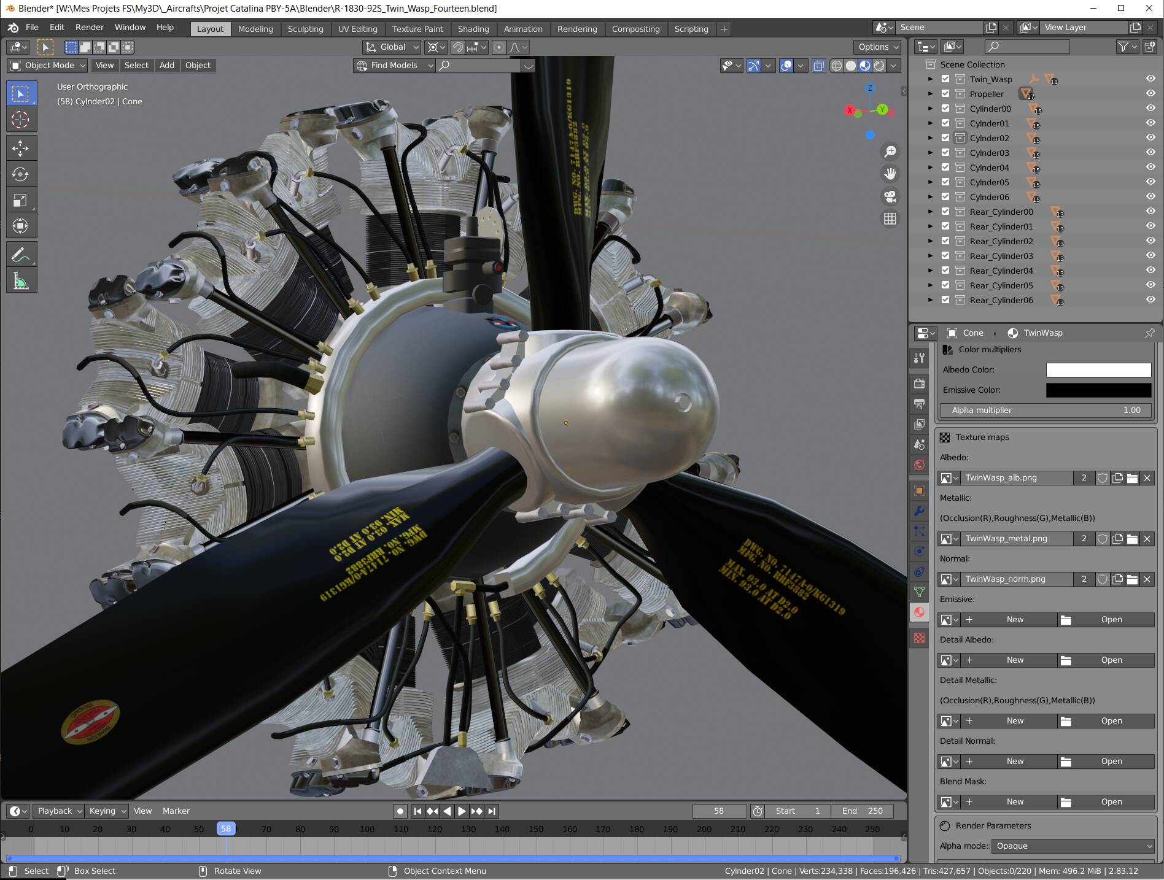The image size is (1164, 880).
Task: Click the Albedo Color white swatch
Action: 1098,369
